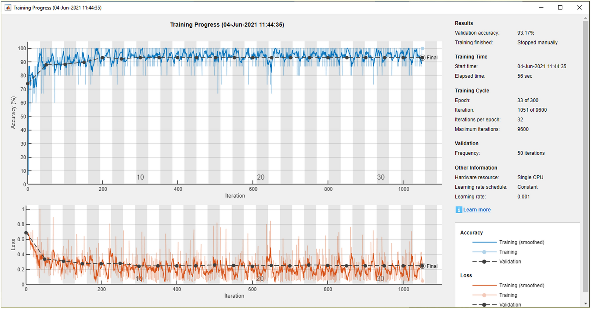
Task: Open the Learn more link
Action: 477,210
